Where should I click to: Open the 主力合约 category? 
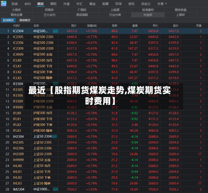pyautogui.click(x=49, y=15)
